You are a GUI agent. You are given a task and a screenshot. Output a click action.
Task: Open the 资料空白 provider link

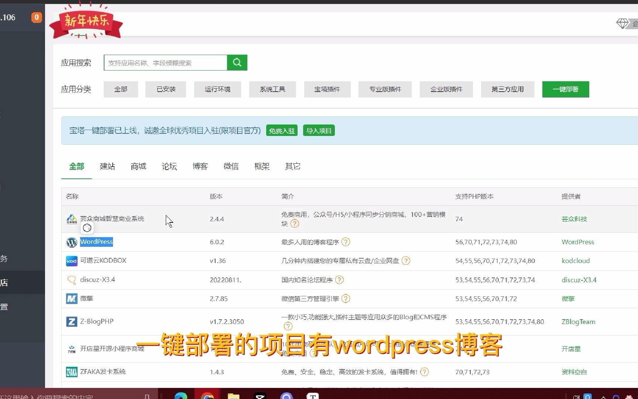pos(574,372)
